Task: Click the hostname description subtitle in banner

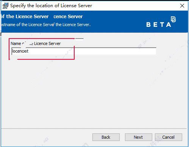Action: [45, 25]
